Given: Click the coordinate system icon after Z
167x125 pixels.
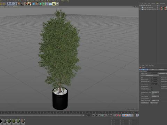Looking at the screenshot, I should click(18, 4).
